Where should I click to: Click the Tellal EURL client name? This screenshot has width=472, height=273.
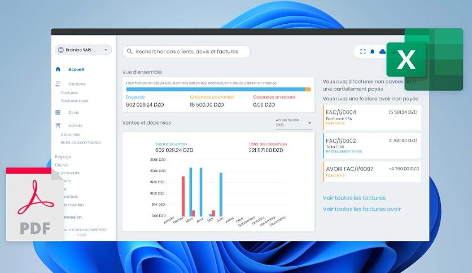(335, 147)
